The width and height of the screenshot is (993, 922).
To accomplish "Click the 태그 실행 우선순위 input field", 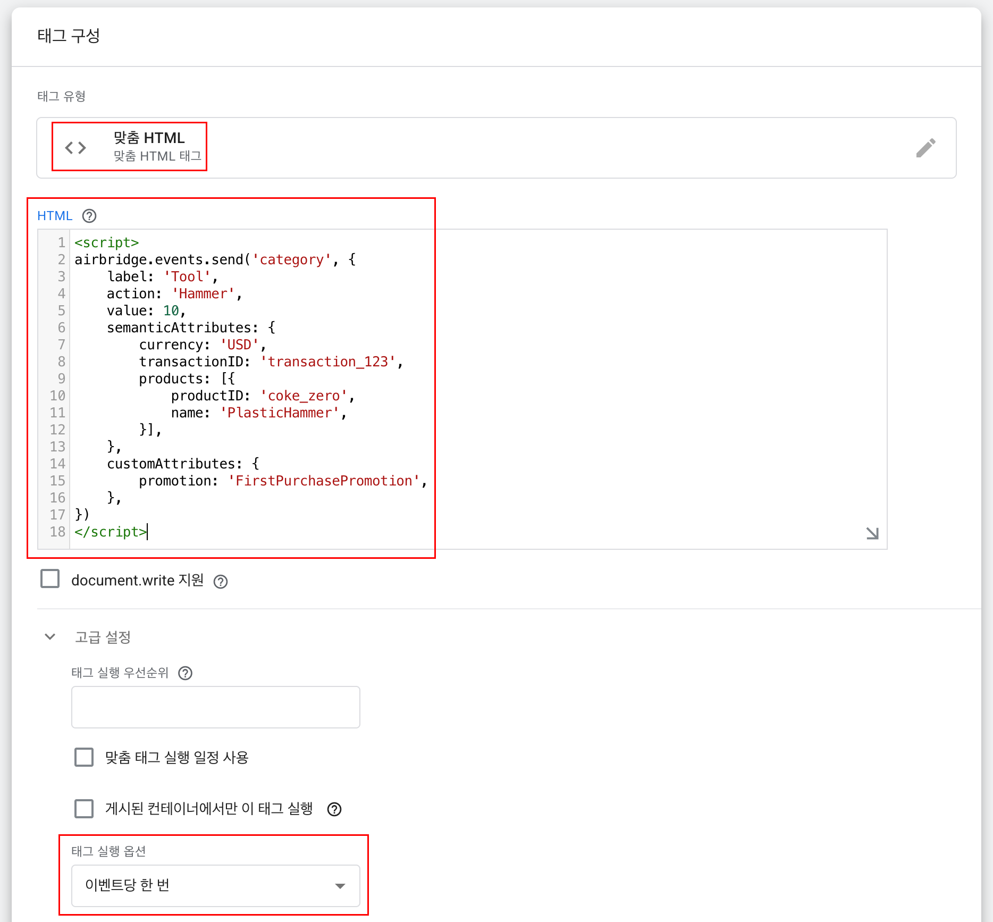I will click(x=216, y=707).
